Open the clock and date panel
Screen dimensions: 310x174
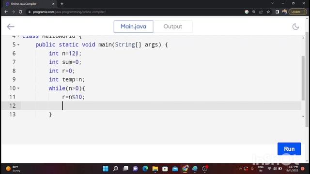292,169
